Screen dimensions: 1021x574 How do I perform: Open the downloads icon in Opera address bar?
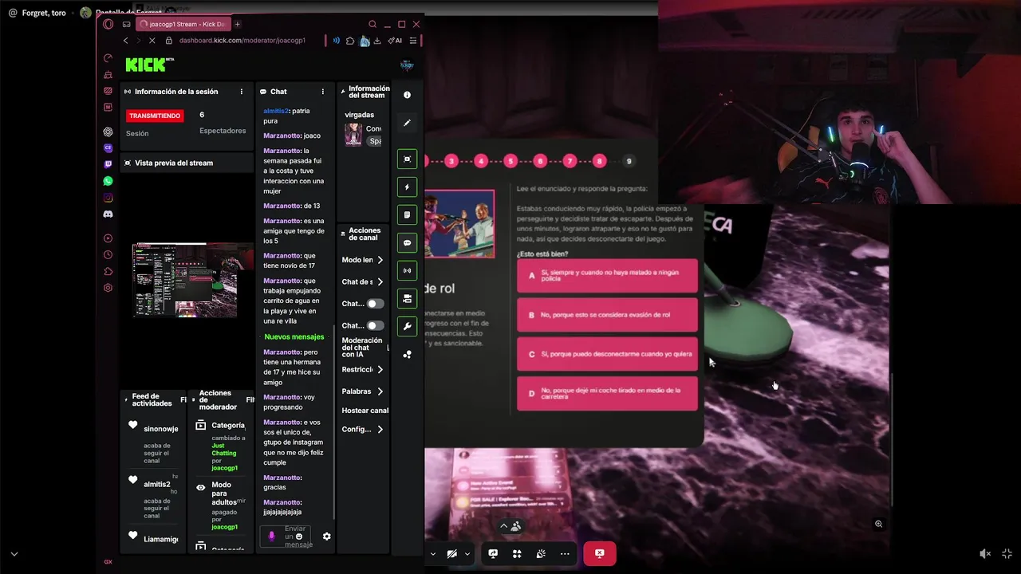pos(377,41)
